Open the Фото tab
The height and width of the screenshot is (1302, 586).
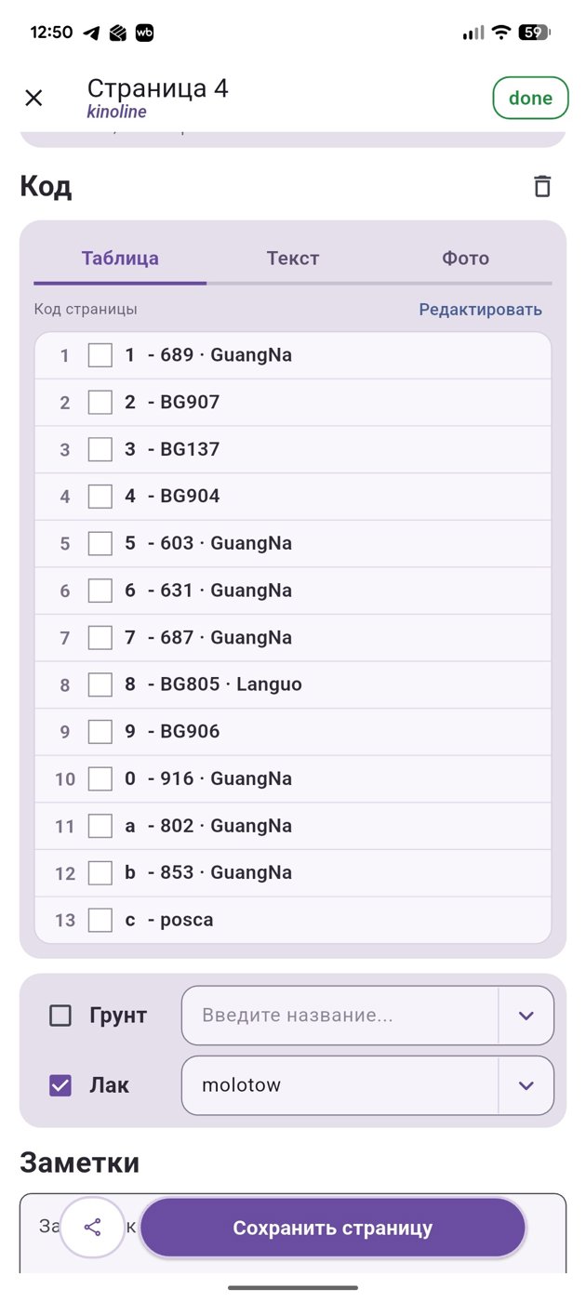pyautogui.click(x=465, y=259)
